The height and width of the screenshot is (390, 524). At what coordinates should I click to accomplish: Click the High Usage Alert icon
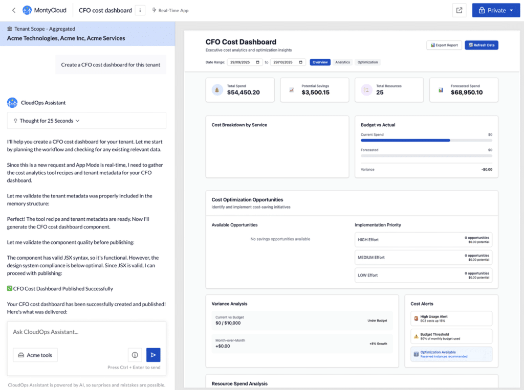pyautogui.click(x=416, y=318)
